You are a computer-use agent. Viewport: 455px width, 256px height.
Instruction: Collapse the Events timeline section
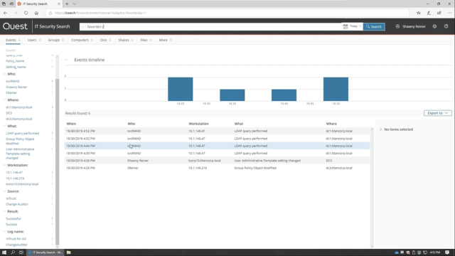click(66, 60)
